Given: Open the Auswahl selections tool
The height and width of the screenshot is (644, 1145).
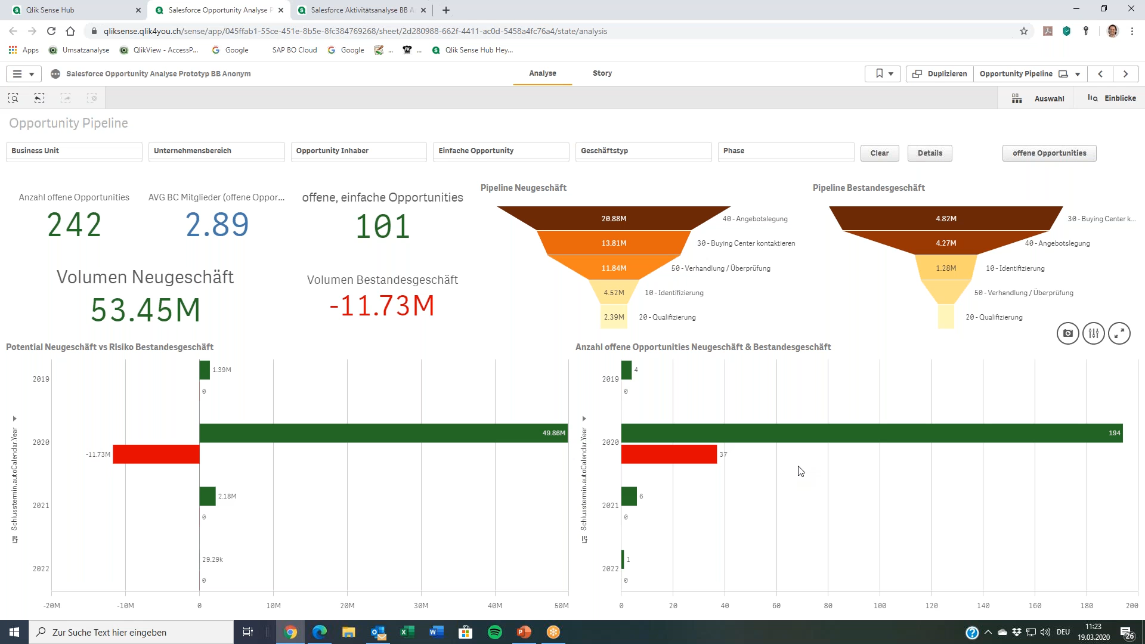Looking at the screenshot, I should pyautogui.click(x=1038, y=98).
